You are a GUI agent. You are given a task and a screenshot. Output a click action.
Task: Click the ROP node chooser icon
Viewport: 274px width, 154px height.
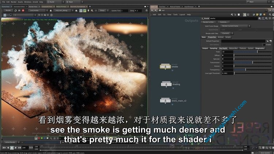pyautogui.click(x=51, y=11)
